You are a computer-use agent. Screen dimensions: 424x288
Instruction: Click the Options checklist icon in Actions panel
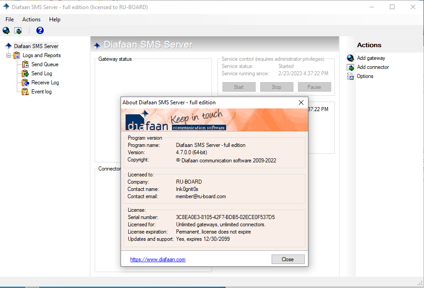[x=350, y=76]
